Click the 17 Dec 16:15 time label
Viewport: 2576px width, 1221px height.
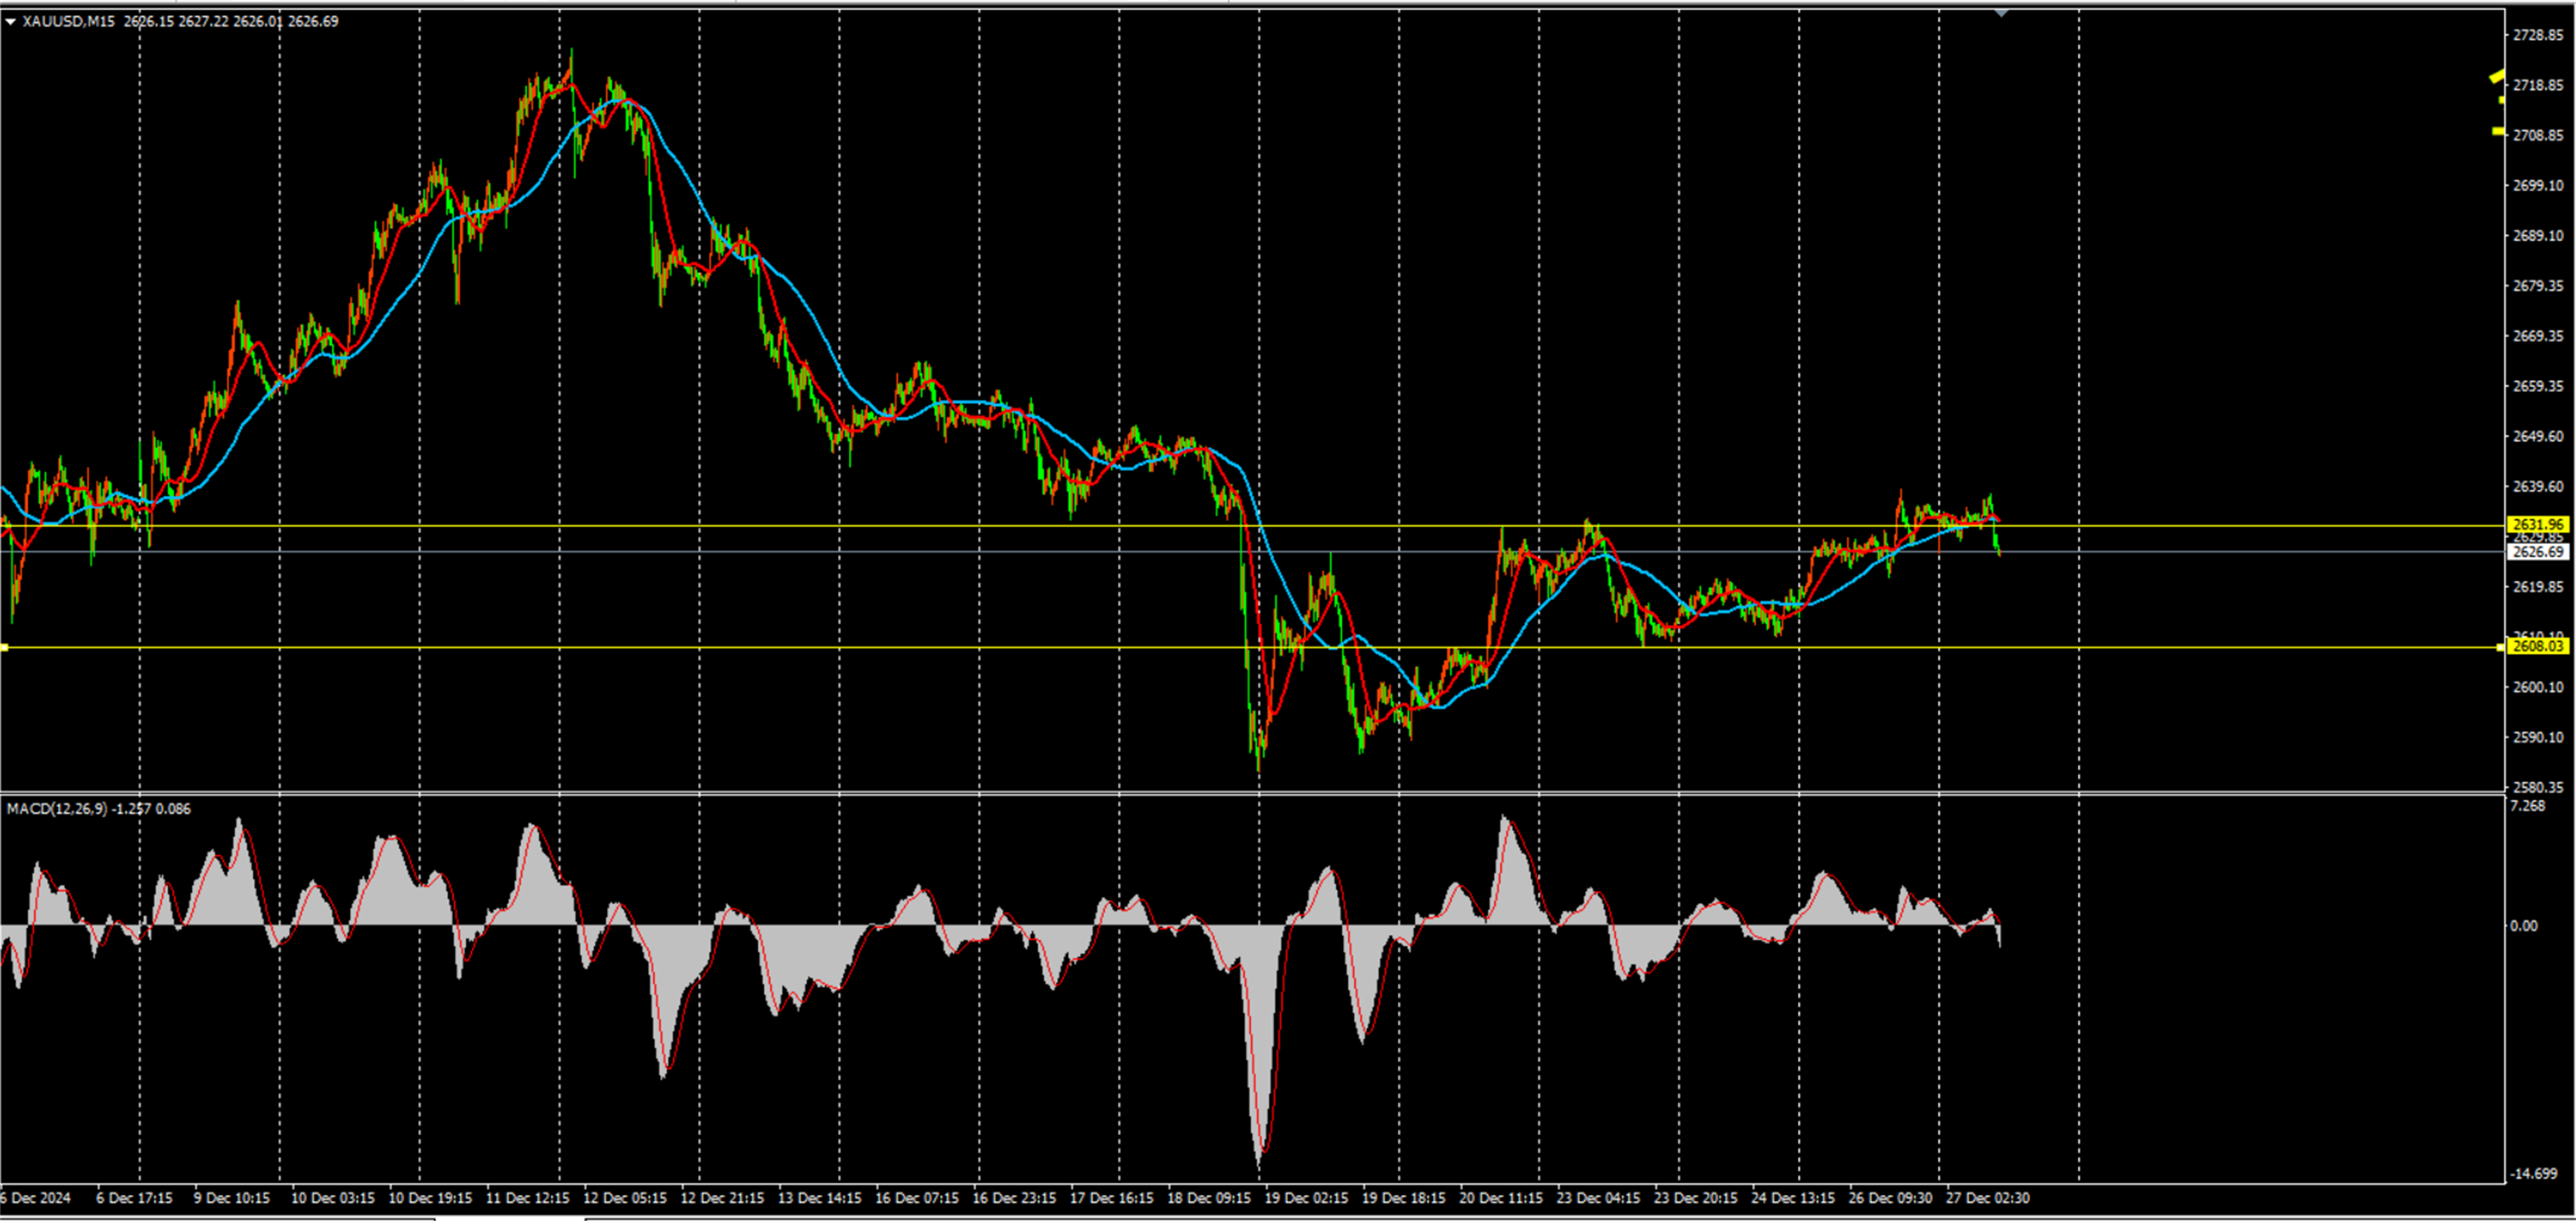(x=1112, y=1198)
